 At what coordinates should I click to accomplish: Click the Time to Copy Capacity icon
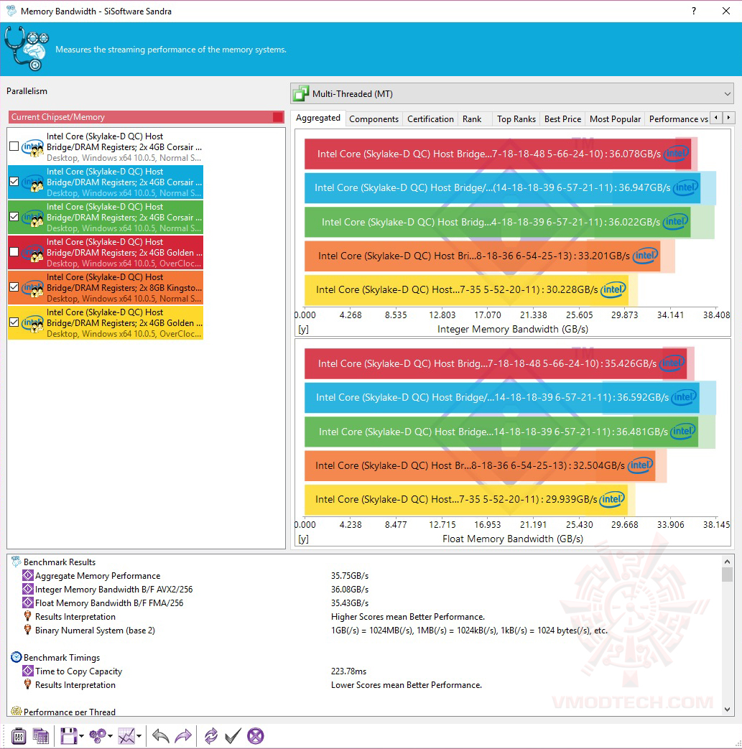point(28,671)
